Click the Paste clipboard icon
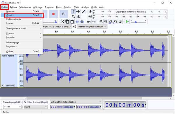This screenshot has width=175, height=114. (72, 22)
